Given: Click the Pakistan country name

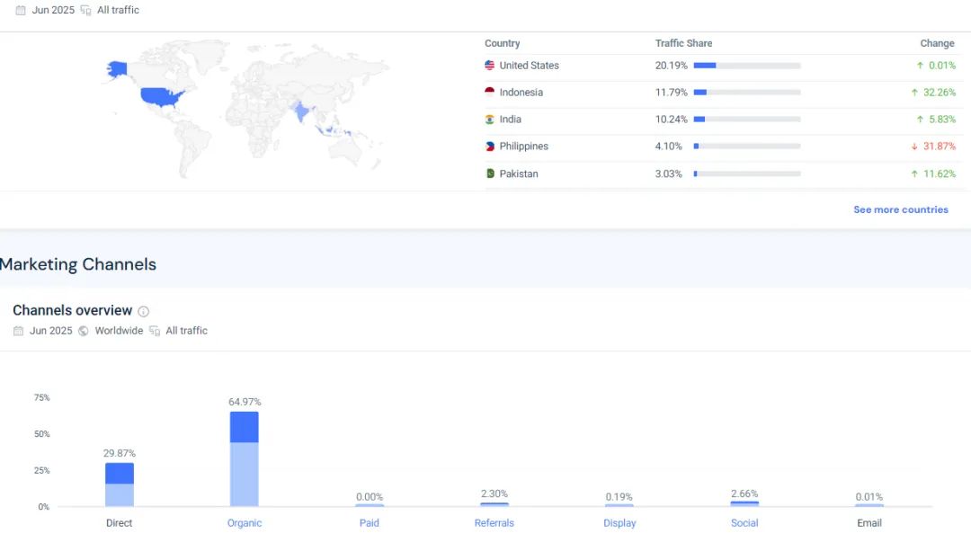Looking at the screenshot, I should [519, 173].
